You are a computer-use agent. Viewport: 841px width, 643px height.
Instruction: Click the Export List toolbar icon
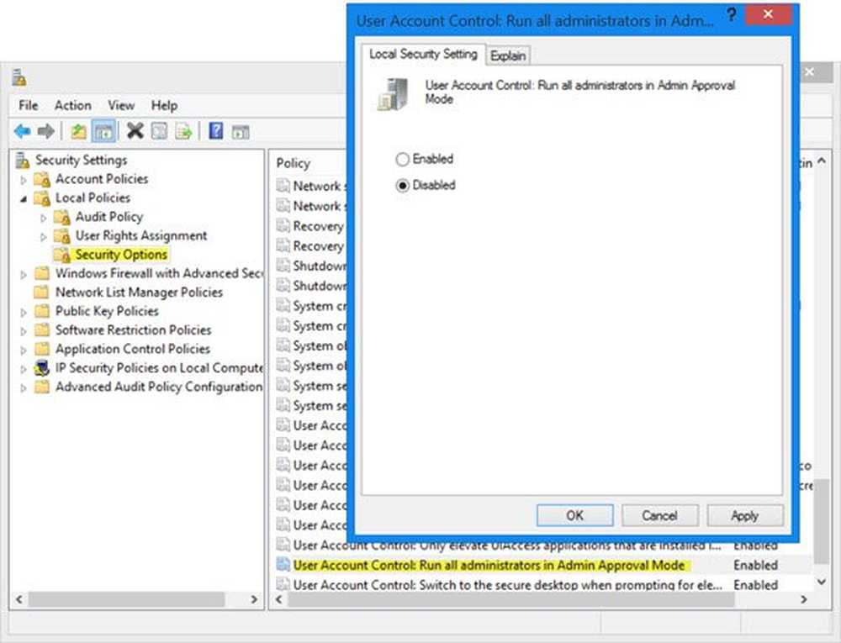pyautogui.click(x=183, y=131)
